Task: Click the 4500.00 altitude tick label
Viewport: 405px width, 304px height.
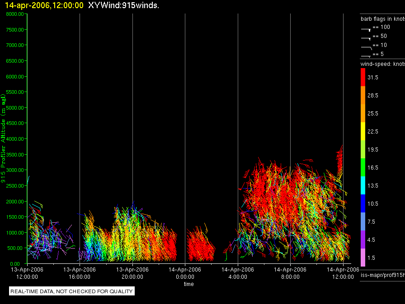Action: [15, 123]
